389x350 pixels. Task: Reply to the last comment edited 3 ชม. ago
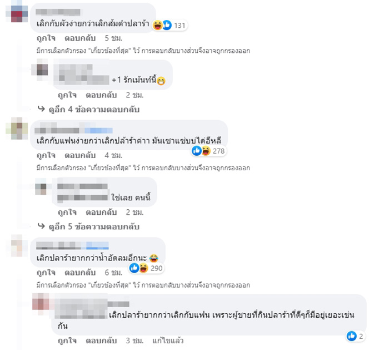point(101,341)
